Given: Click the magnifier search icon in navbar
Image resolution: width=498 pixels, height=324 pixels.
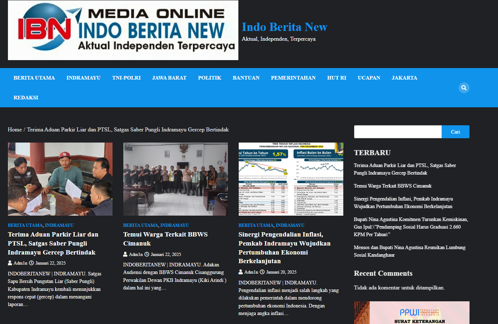Looking at the screenshot, I should tap(464, 88).
